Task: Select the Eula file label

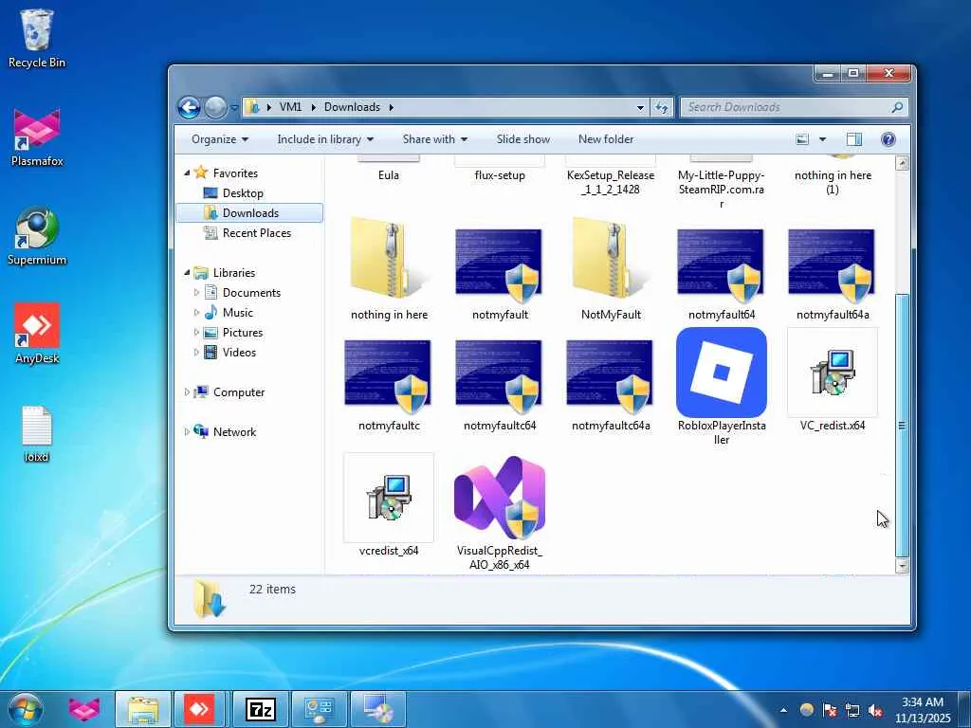Action: 389,175
